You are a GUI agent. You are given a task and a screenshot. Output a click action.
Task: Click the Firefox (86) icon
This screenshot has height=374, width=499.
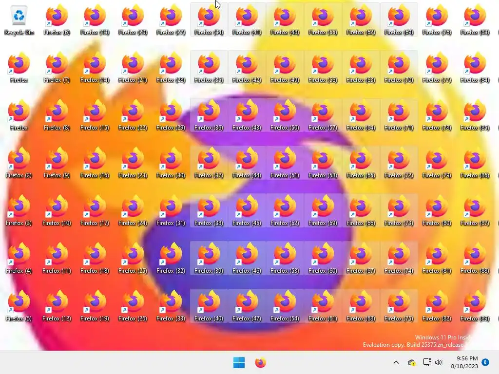click(x=475, y=163)
